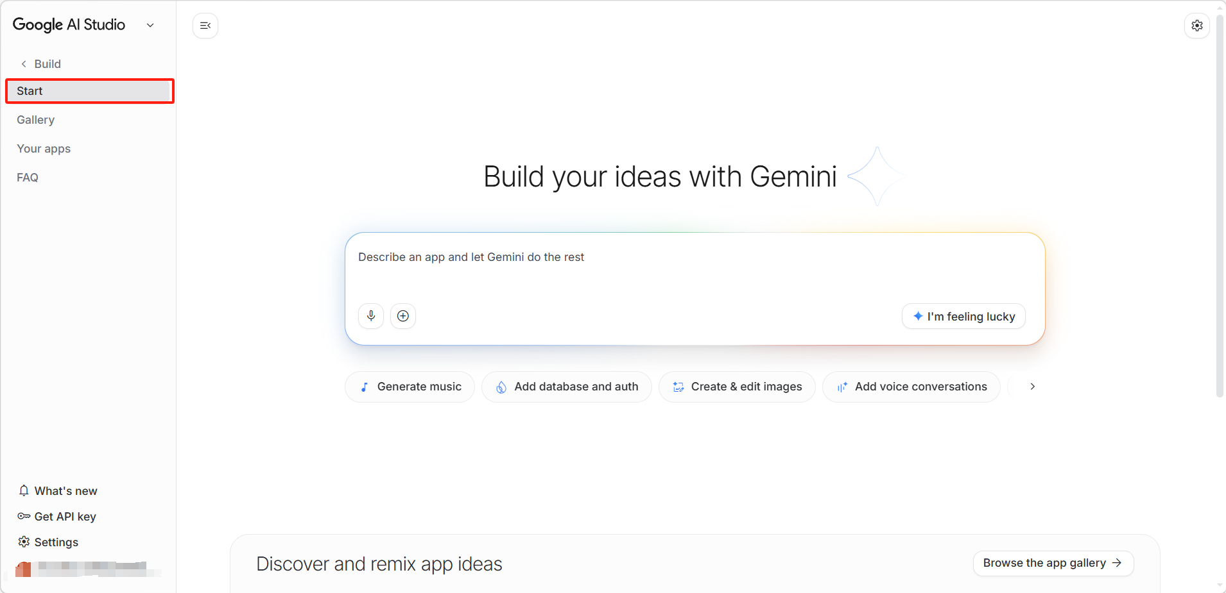
Task: Collapse the sidebar with the toggle icon
Action: [205, 26]
